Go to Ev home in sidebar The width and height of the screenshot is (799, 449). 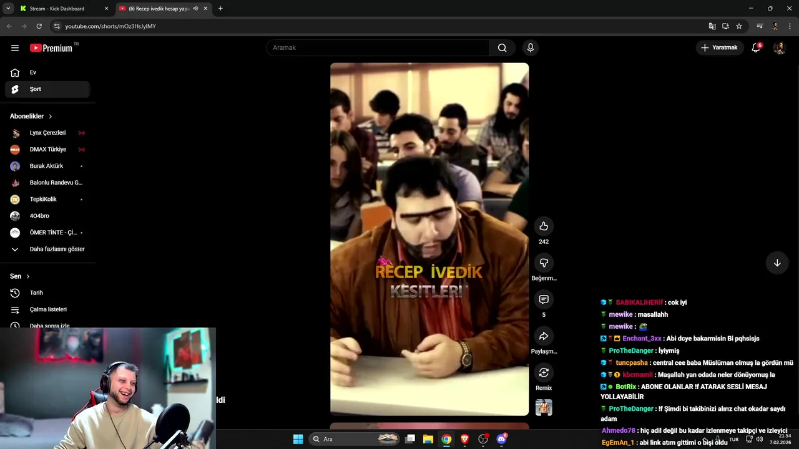(47, 72)
